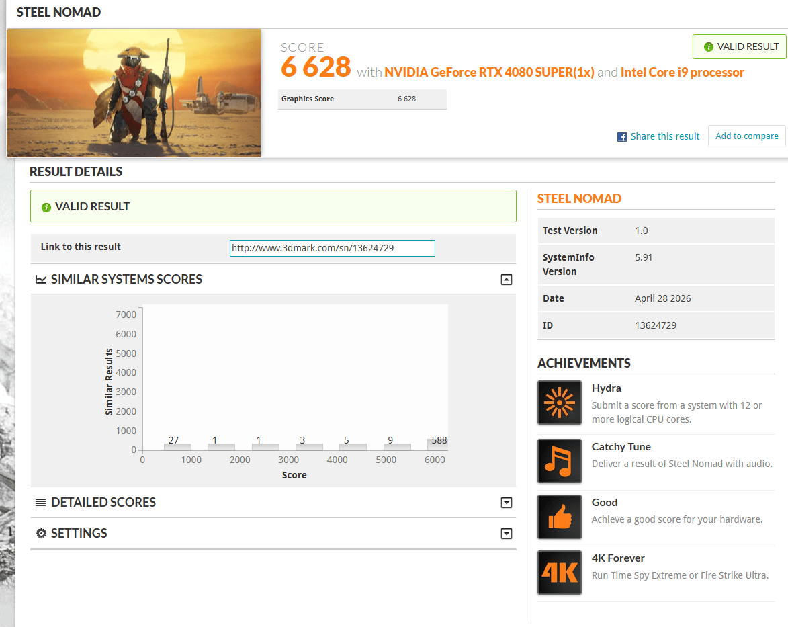Click the Hydra achievement description text
Viewport: 788px width, 627px height.
point(676,413)
